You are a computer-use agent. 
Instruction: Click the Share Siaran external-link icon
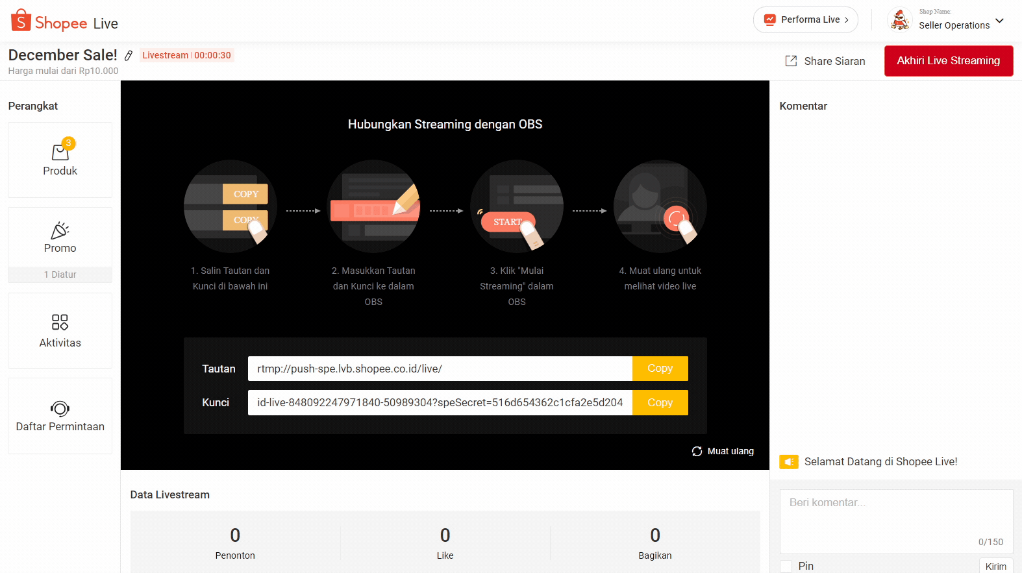pos(791,61)
